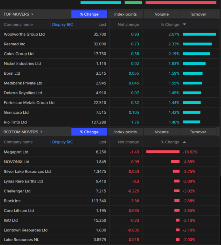Click Megaport -18.62% change value

[190, 152]
